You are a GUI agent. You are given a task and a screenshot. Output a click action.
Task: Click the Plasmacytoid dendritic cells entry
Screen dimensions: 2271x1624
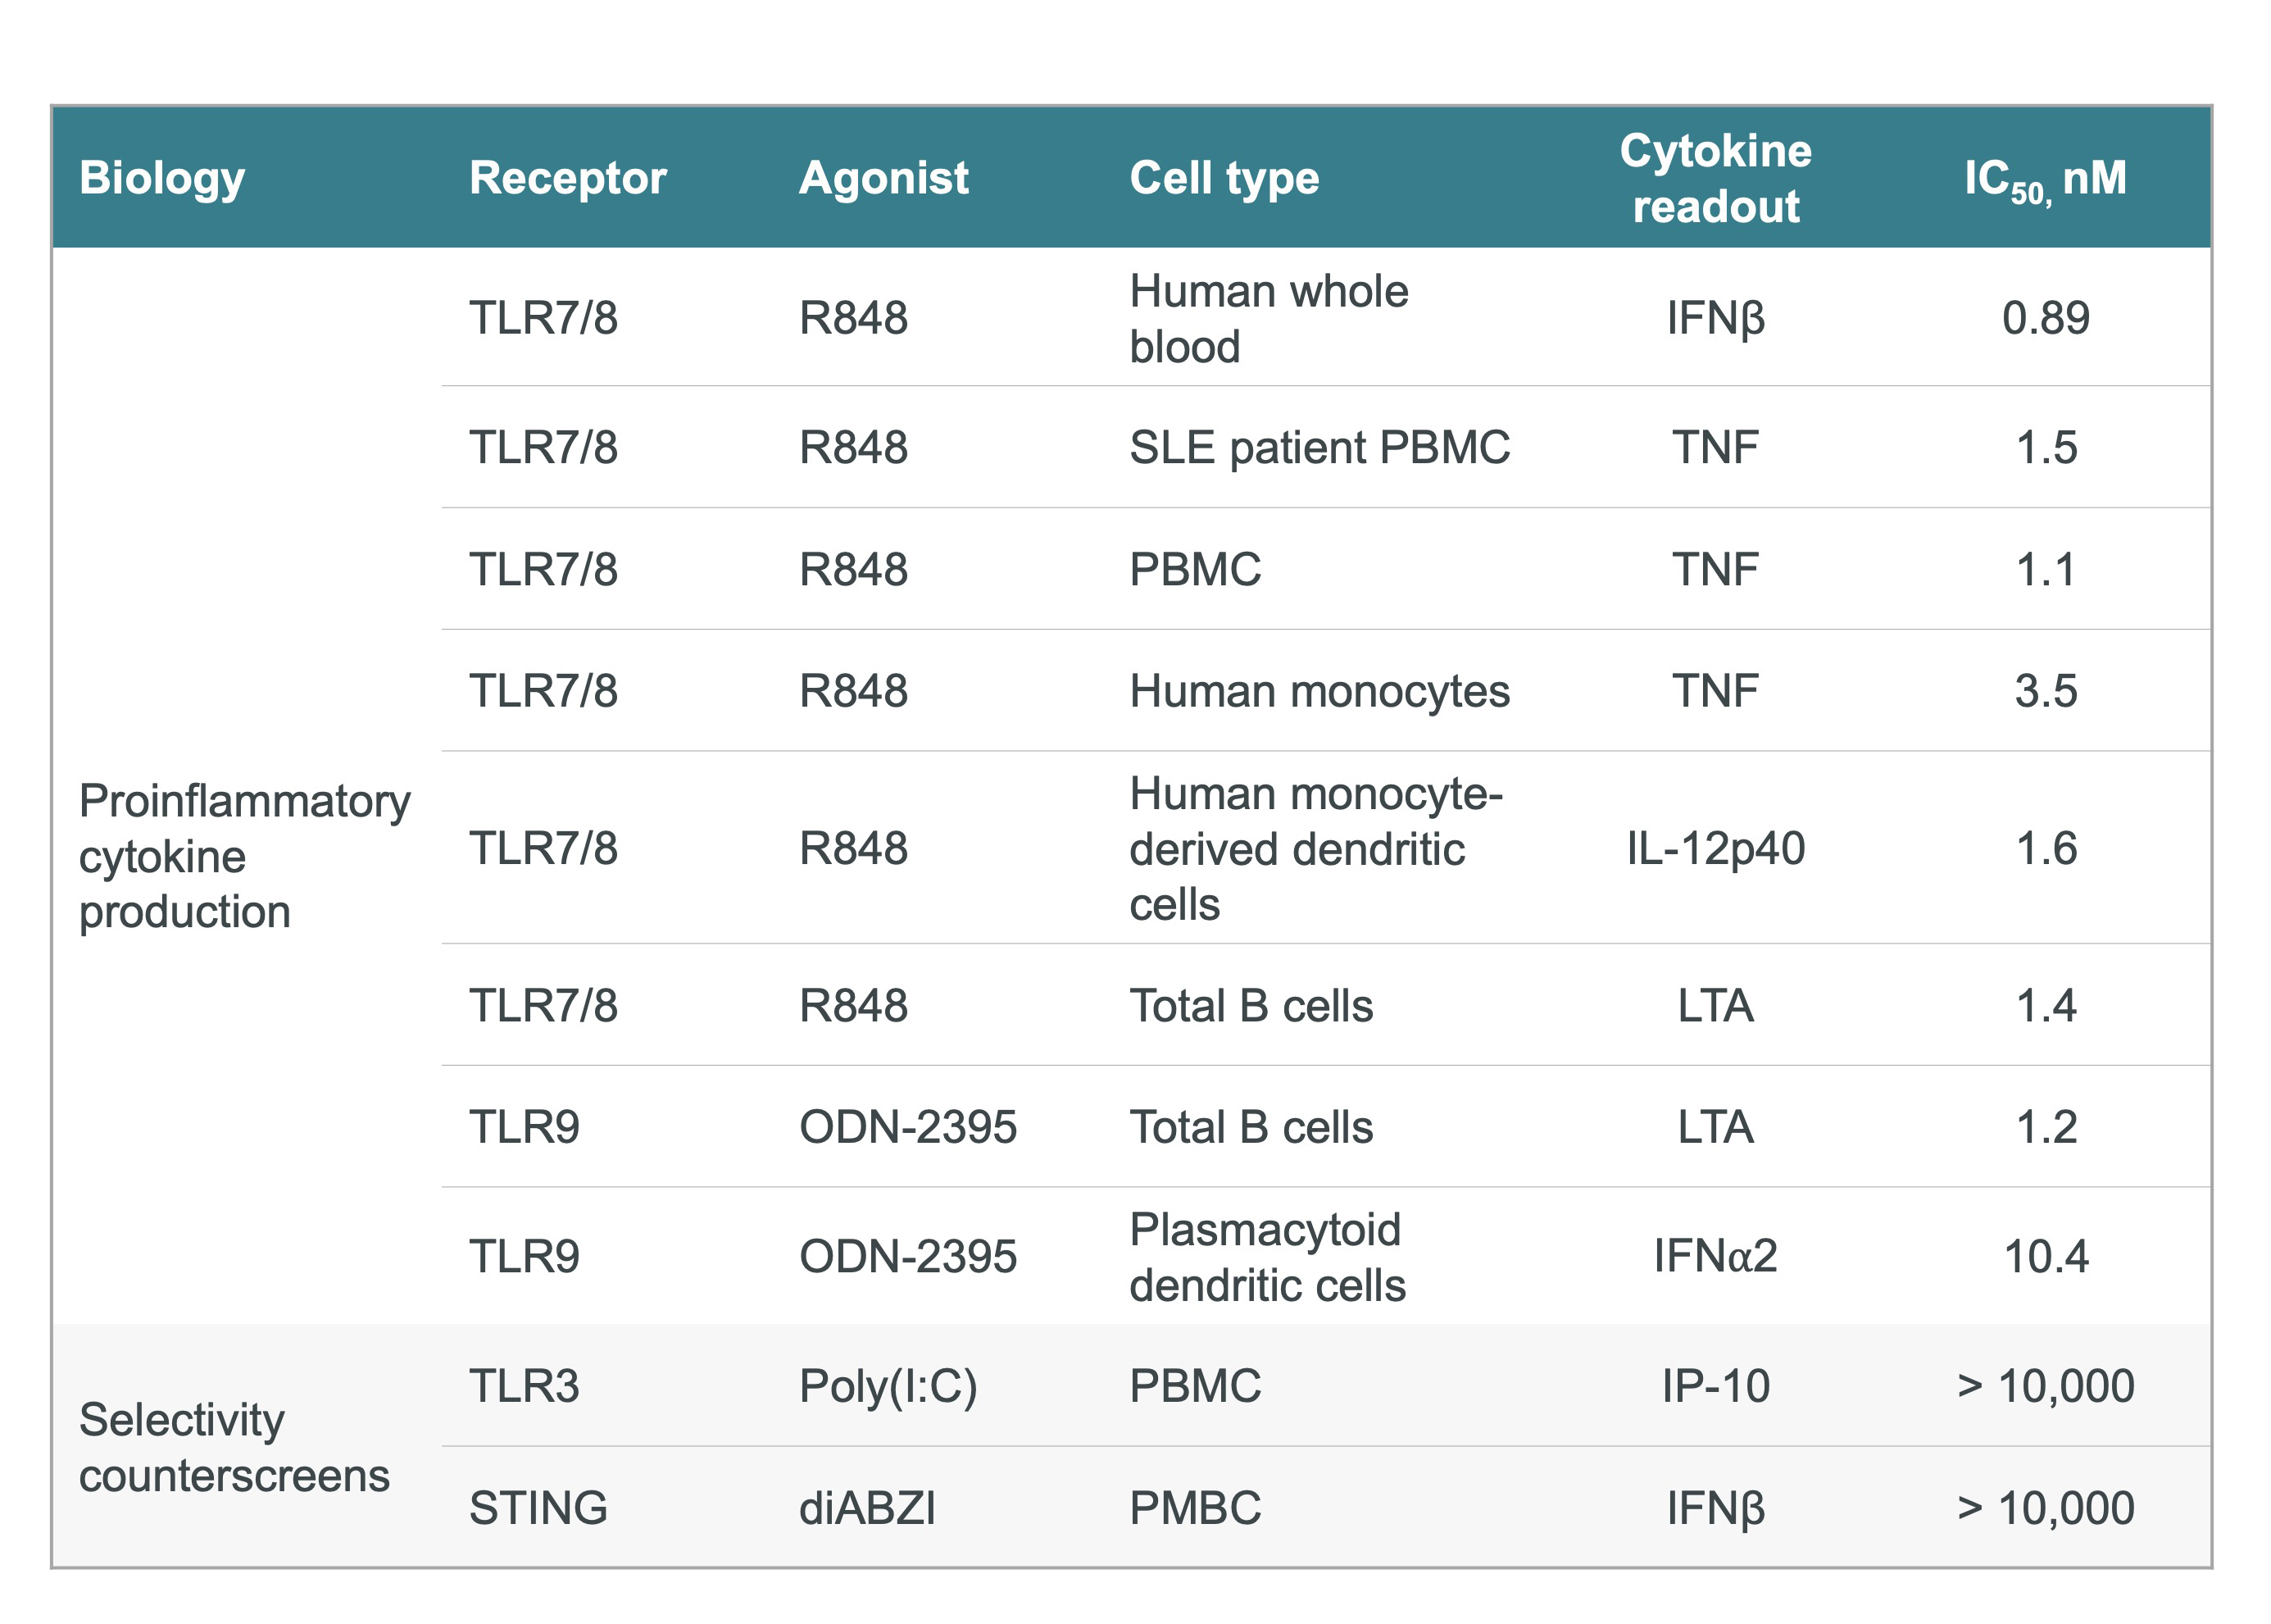coord(1266,1256)
